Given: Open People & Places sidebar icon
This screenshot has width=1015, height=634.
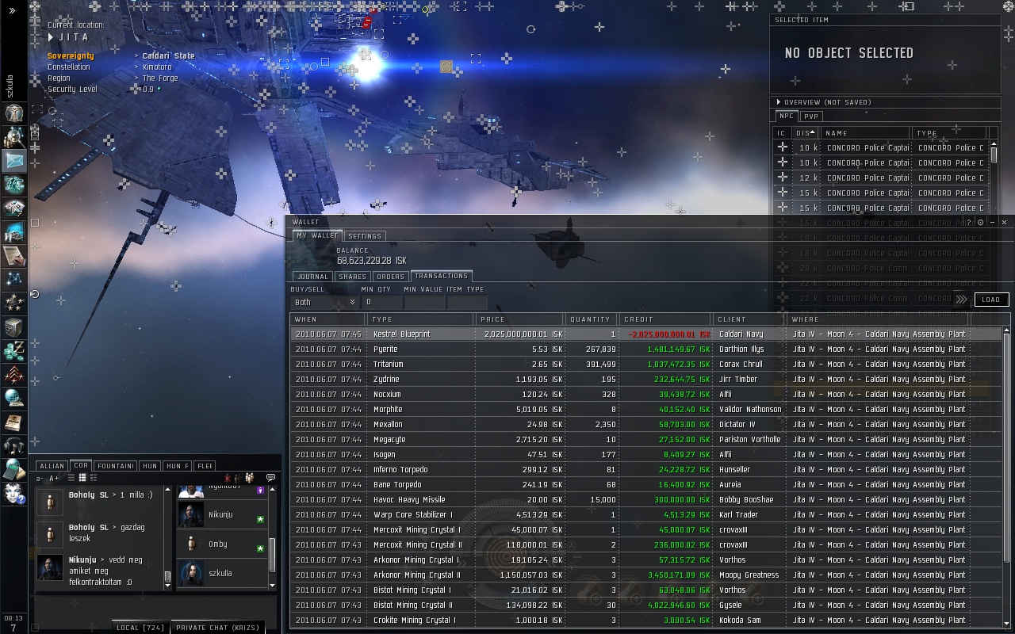Looking at the screenshot, I should point(14,137).
